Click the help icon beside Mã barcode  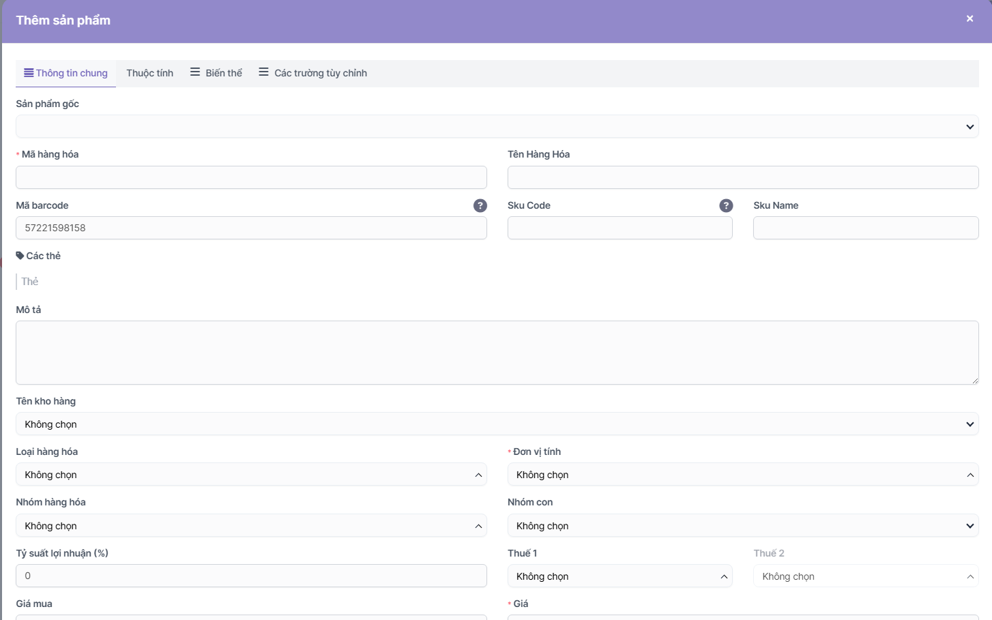(x=480, y=205)
